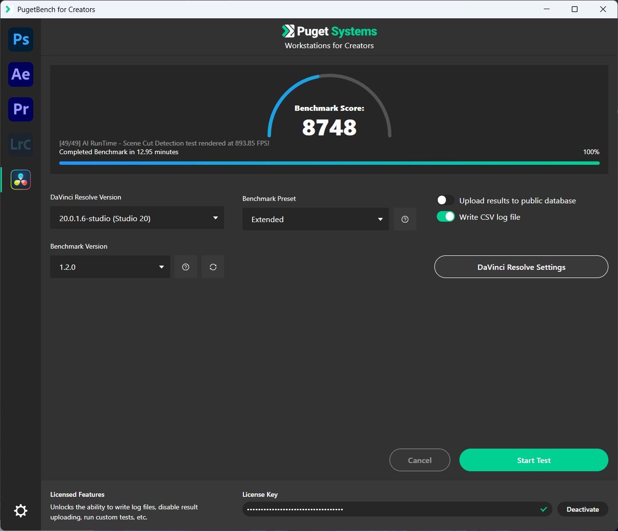Click the Scene Cut Detection status line
Image resolution: width=618 pixels, height=531 pixels.
tap(164, 143)
